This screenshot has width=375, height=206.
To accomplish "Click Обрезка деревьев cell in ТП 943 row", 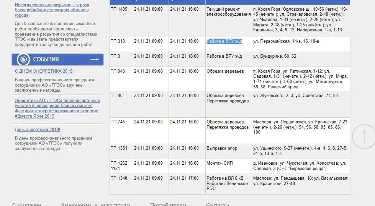I will [229, 79].
